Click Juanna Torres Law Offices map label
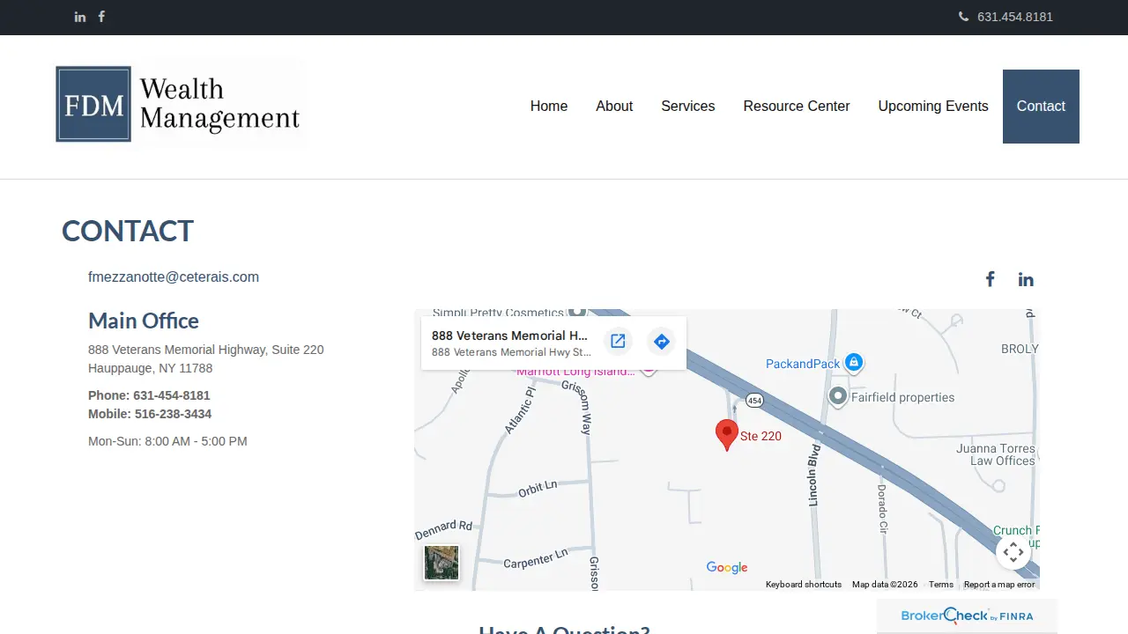Viewport: 1128px width, 634px height. [996, 454]
